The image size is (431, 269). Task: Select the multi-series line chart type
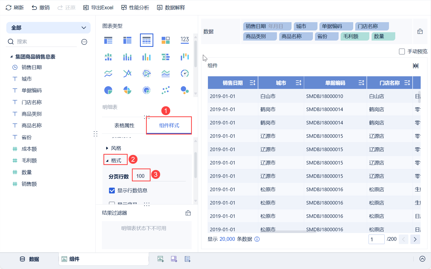pos(127,74)
